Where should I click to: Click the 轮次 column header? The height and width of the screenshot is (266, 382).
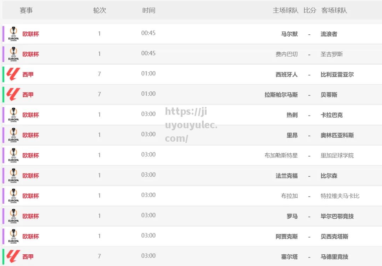tap(99, 10)
